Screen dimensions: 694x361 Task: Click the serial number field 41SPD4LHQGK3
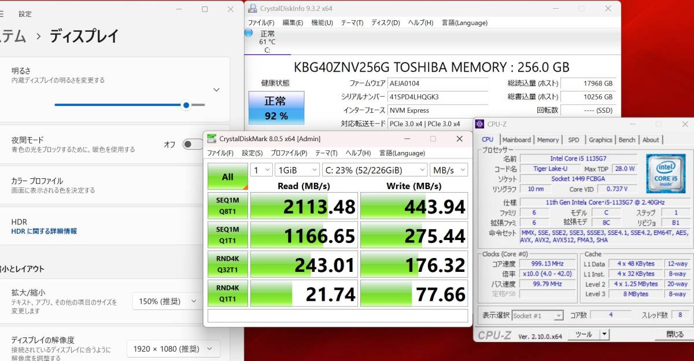[x=438, y=97]
